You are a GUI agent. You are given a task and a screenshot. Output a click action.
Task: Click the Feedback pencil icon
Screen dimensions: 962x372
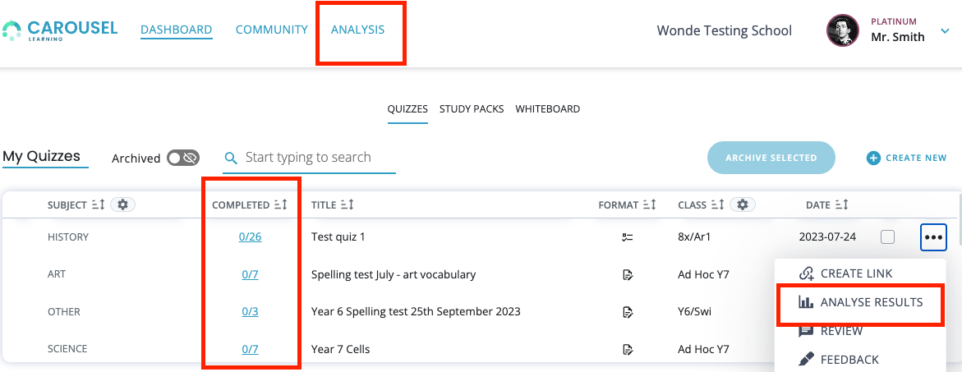click(806, 359)
